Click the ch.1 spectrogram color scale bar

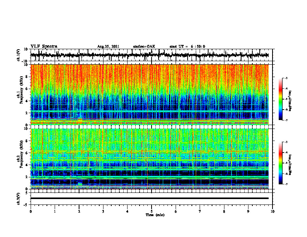pos(280,99)
